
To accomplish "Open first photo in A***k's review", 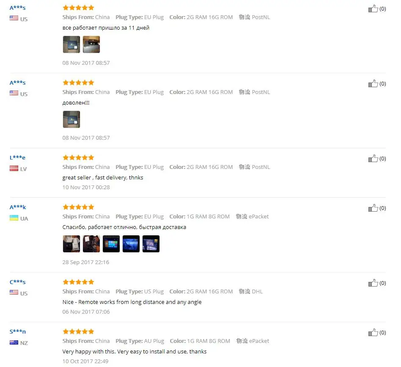I will [x=71, y=244].
